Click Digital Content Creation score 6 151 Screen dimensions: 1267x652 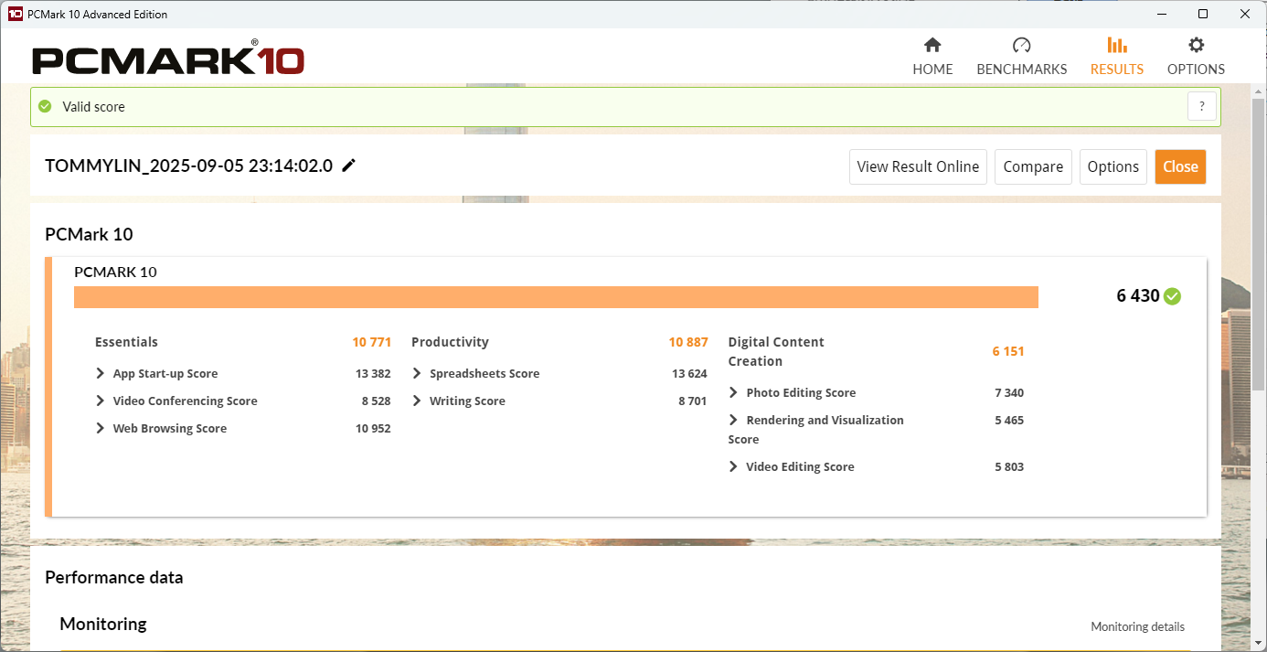pyautogui.click(x=1008, y=351)
